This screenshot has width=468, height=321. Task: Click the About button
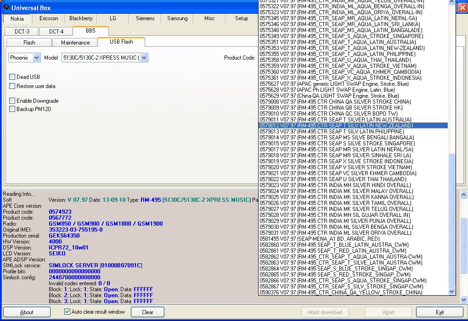27,312
